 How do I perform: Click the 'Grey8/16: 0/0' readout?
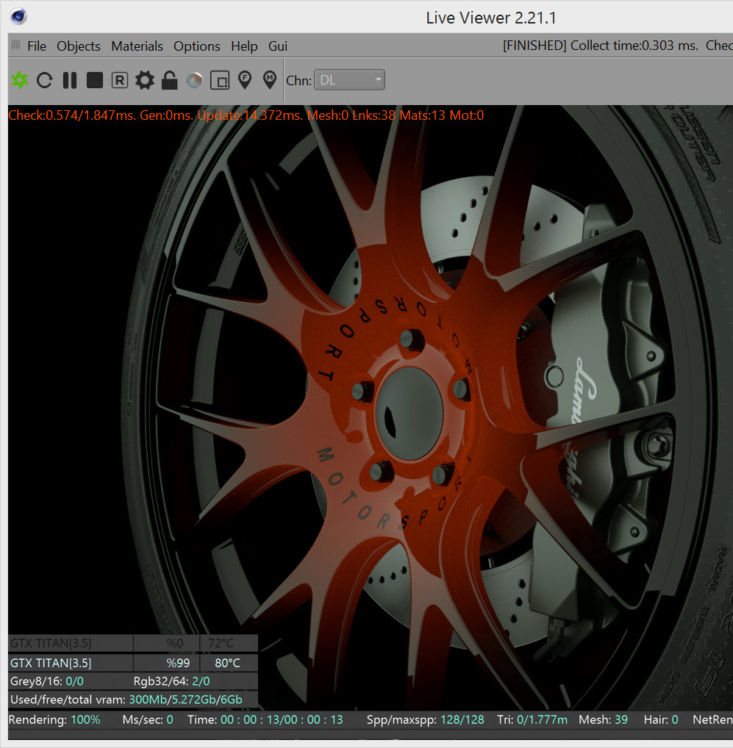pos(47,681)
